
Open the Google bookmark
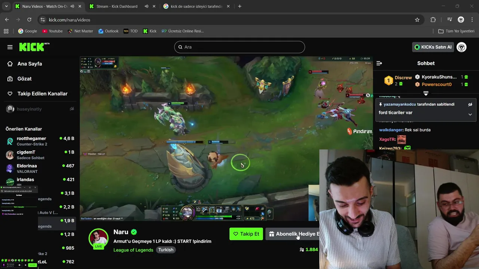tap(27, 31)
